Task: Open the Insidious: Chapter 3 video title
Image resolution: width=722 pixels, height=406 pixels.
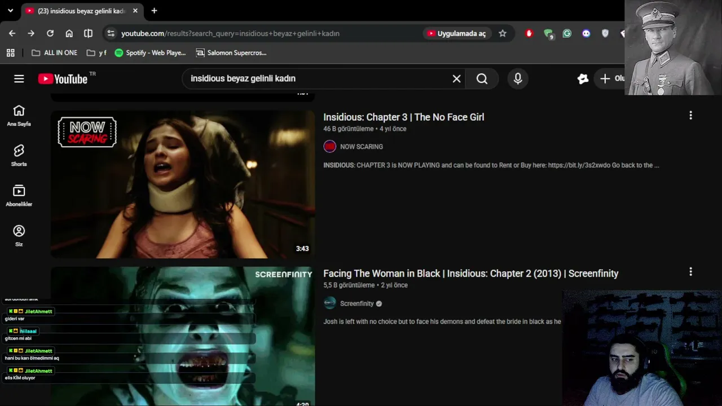Action: click(404, 117)
